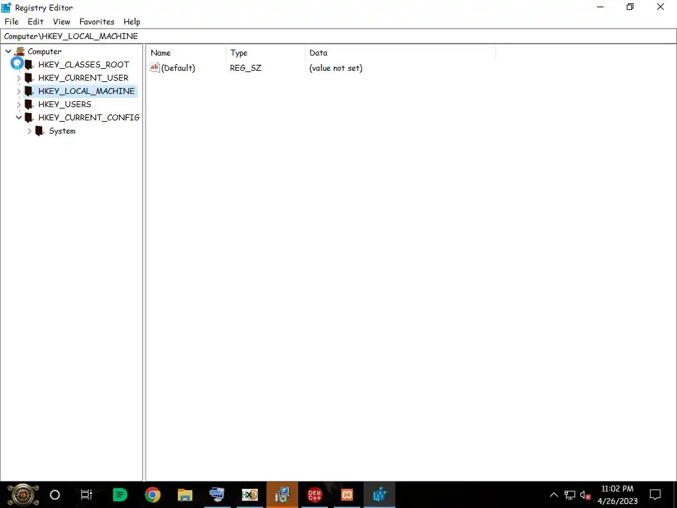Select the HKEY_LOCAL_MACHINE key

coord(87,91)
